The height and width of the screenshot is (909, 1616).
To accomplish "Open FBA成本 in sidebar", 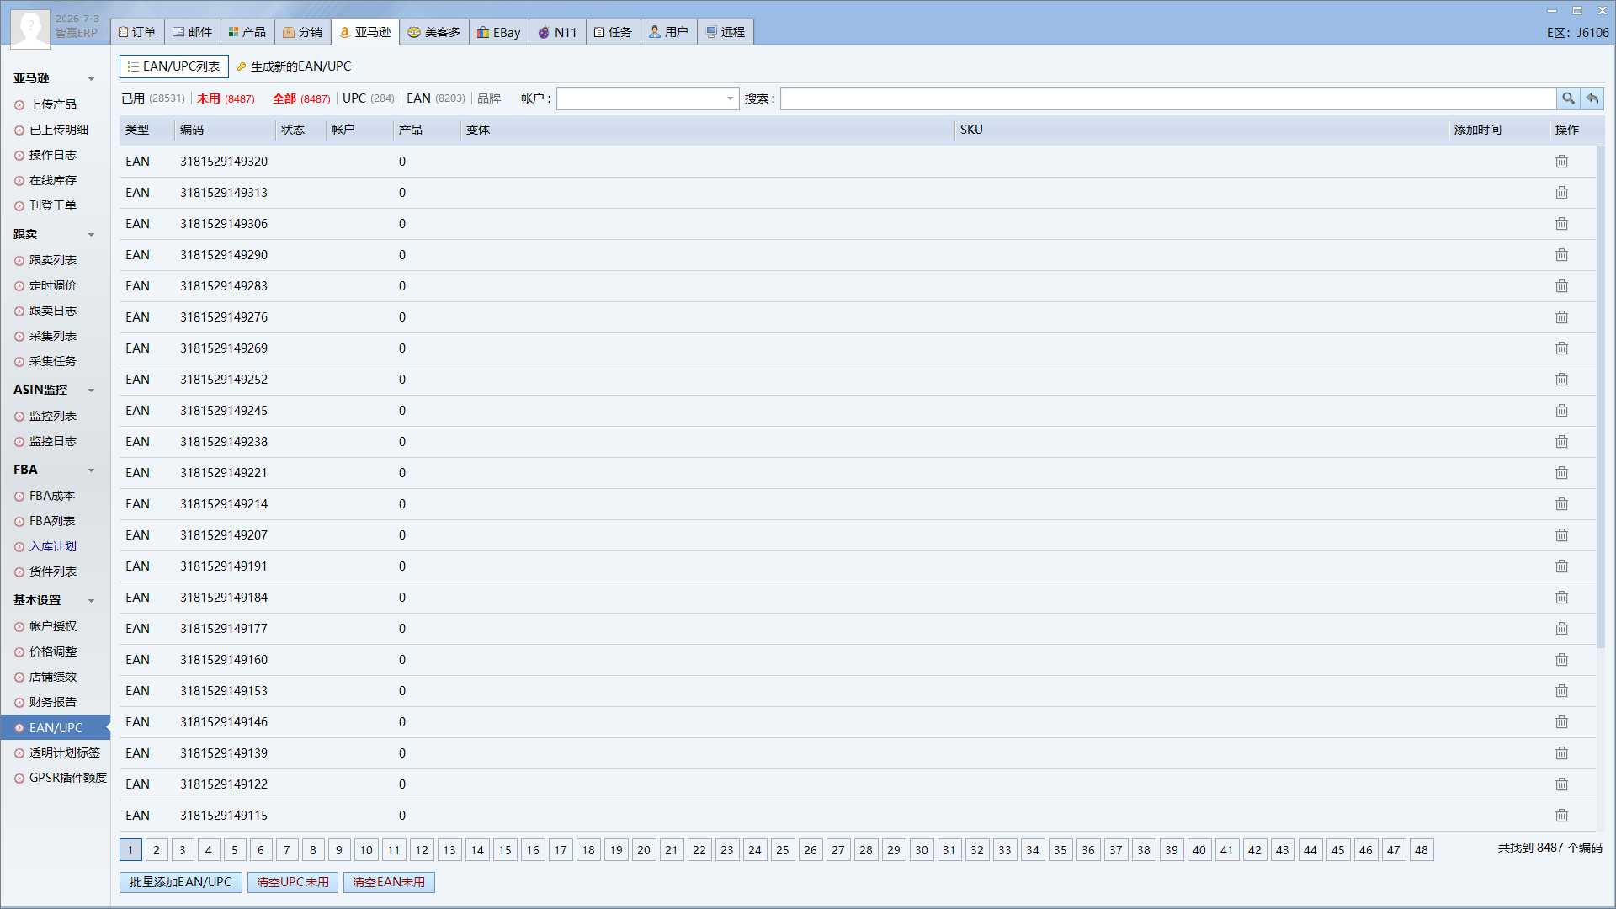I will (x=52, y=496).
